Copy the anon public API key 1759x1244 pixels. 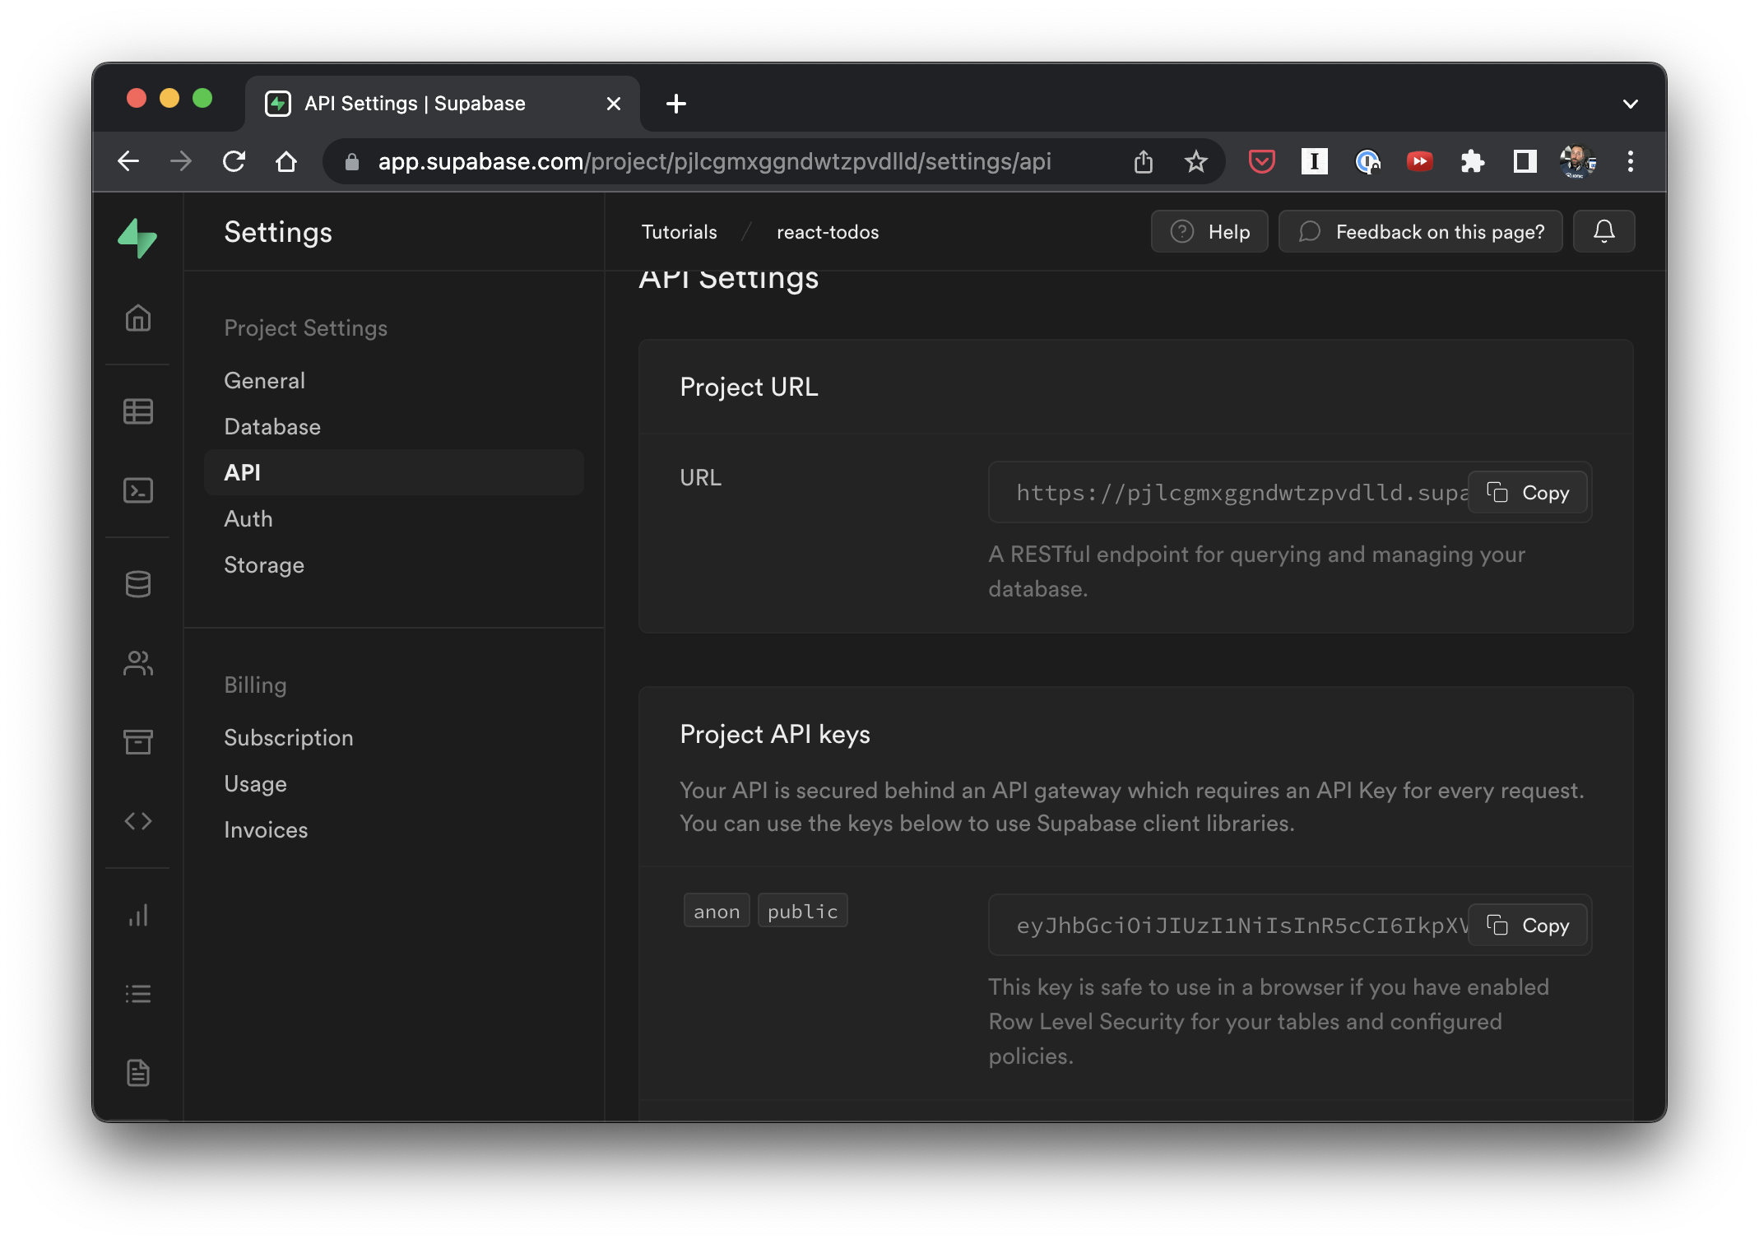coord(1528,926)
